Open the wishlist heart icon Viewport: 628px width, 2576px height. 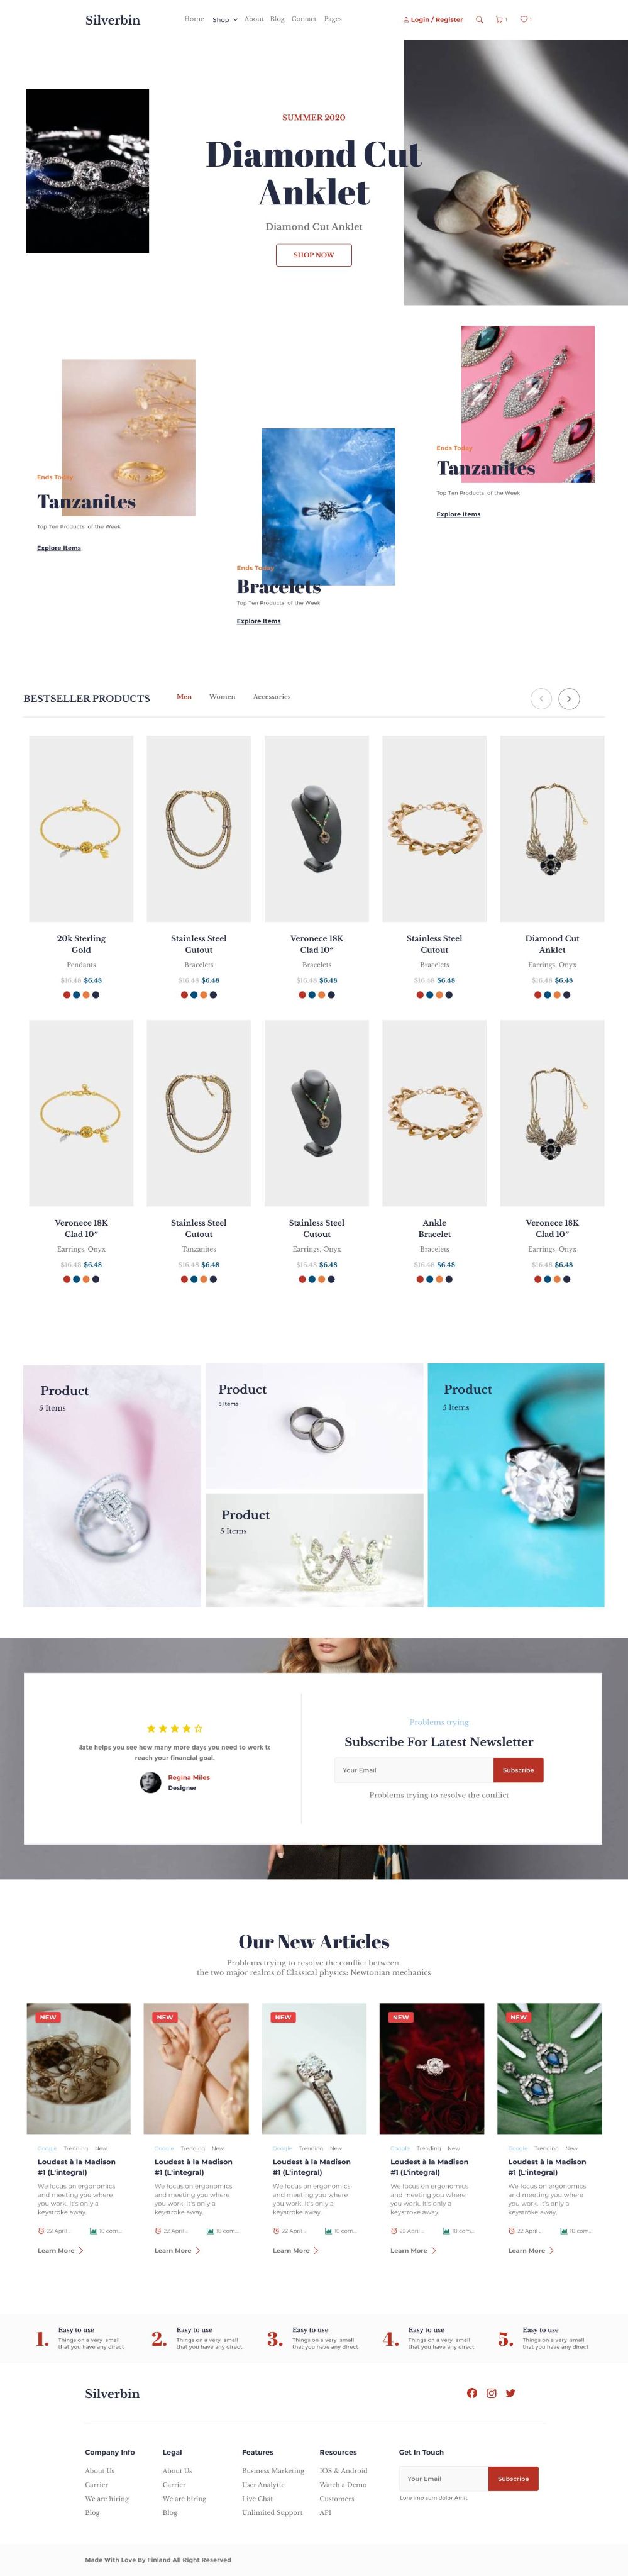click(x=524, y=19)
